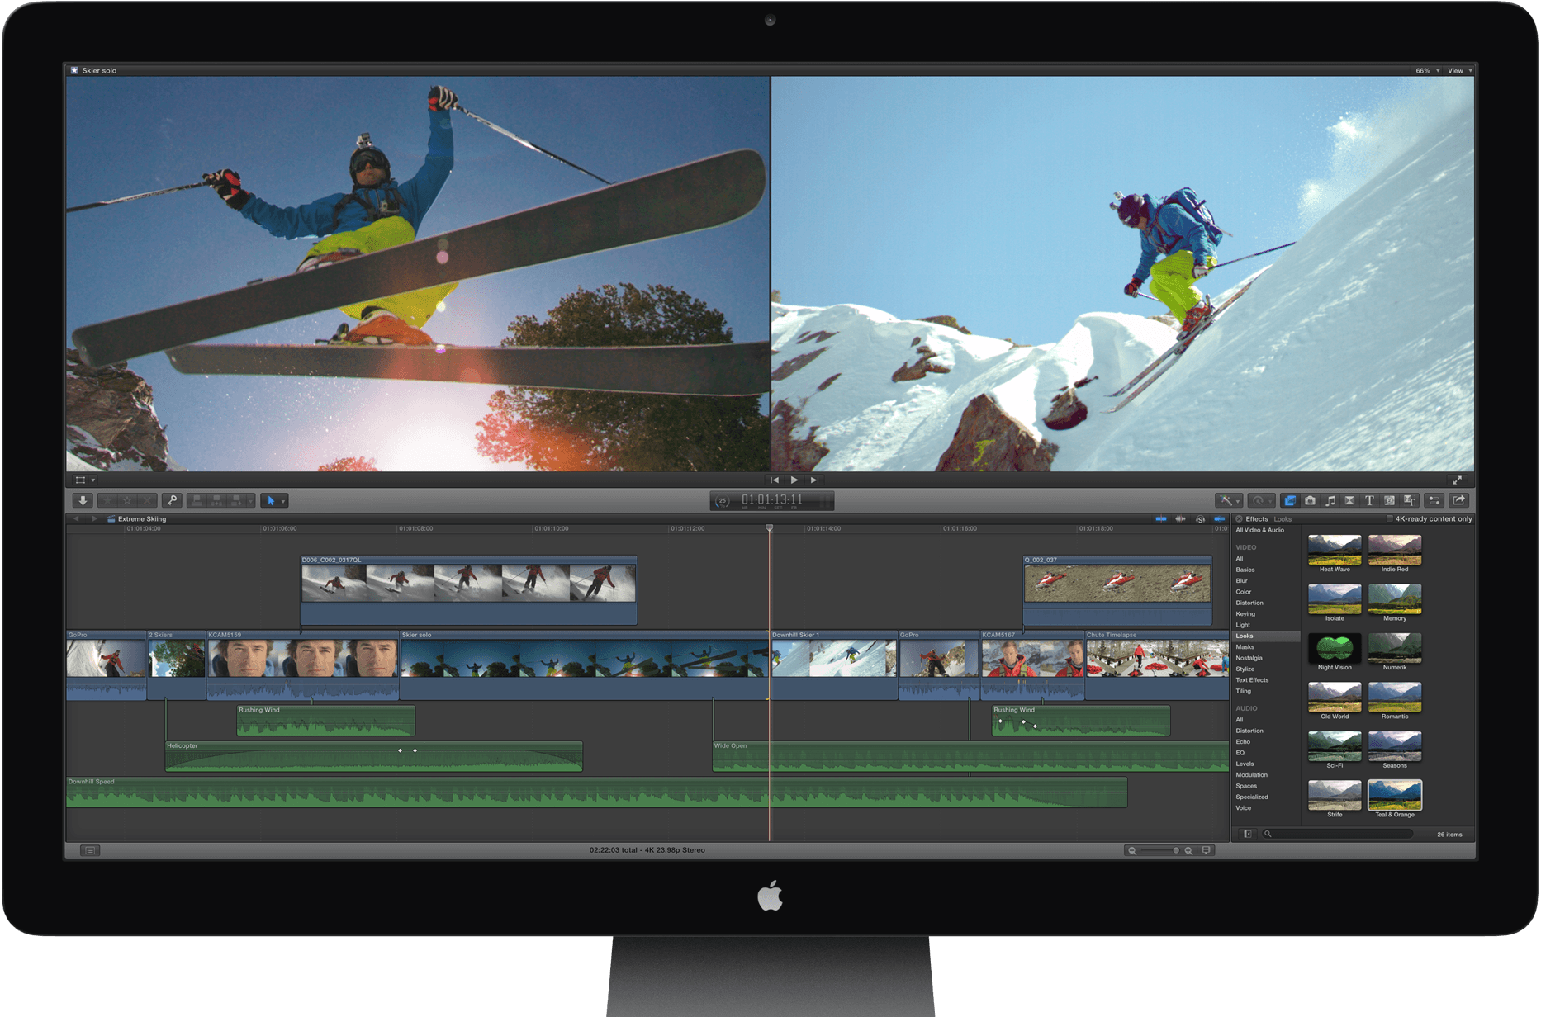Click the Import media down-arrow icon
The width and height of the screenshot is (1541, 1017).
[83, 500]
